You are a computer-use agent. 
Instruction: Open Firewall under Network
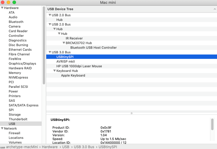point(15,133)
